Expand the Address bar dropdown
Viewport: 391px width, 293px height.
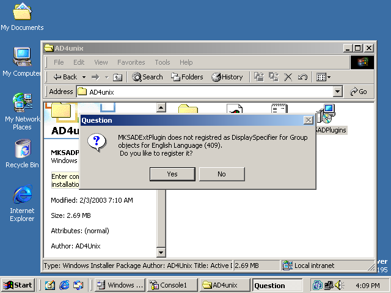pos(337,92)
